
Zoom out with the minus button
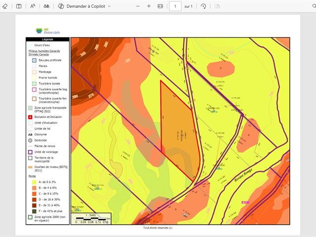[x=137, y=6]
